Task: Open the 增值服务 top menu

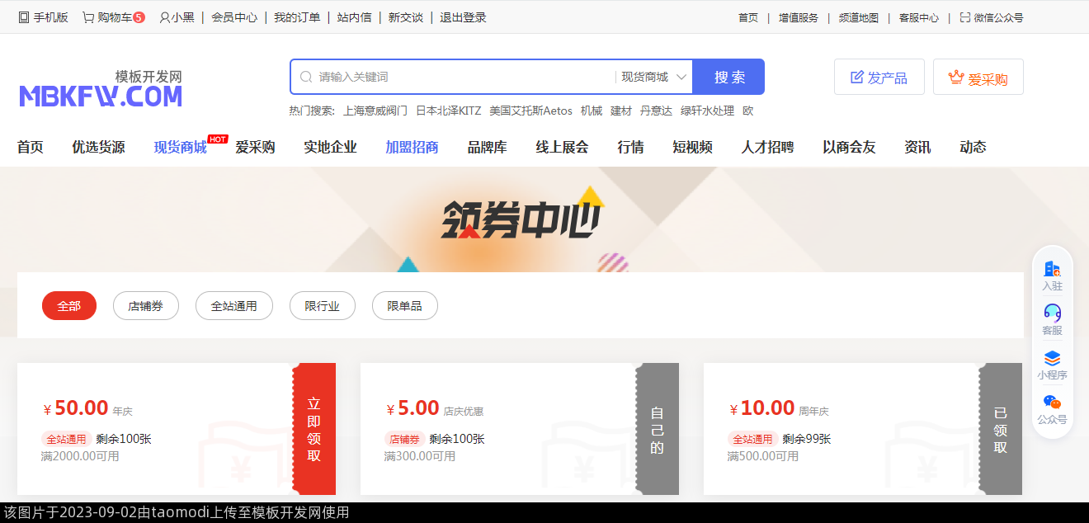Action: coord(798,17)
